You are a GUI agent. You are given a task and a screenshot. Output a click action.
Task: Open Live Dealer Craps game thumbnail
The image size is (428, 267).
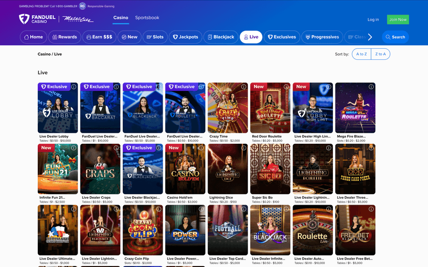(100, 169)
